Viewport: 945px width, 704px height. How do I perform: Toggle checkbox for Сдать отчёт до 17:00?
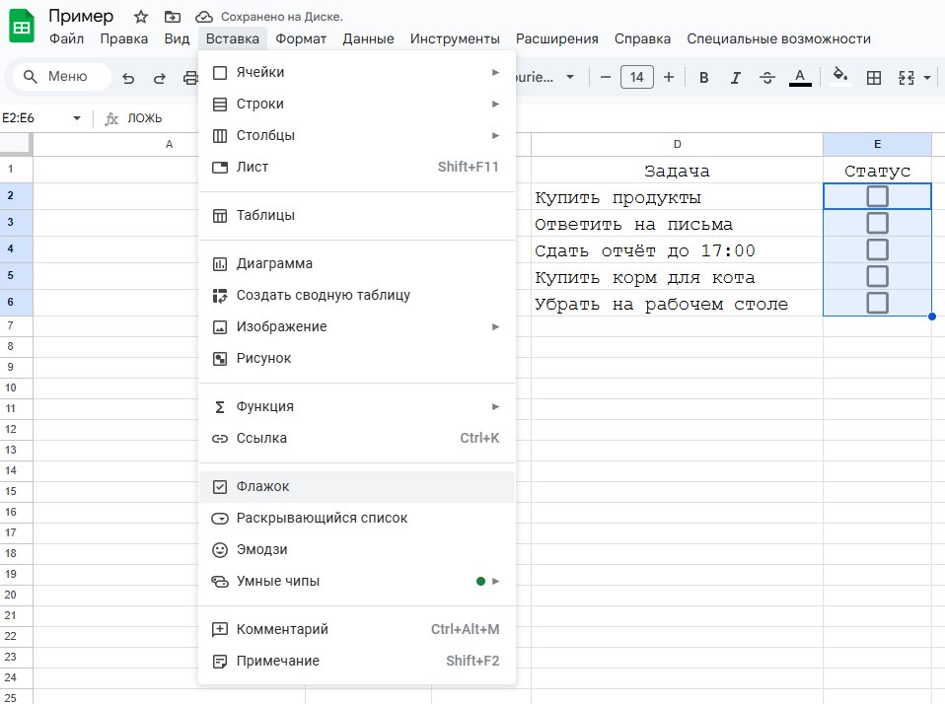[x=877, y=249]
